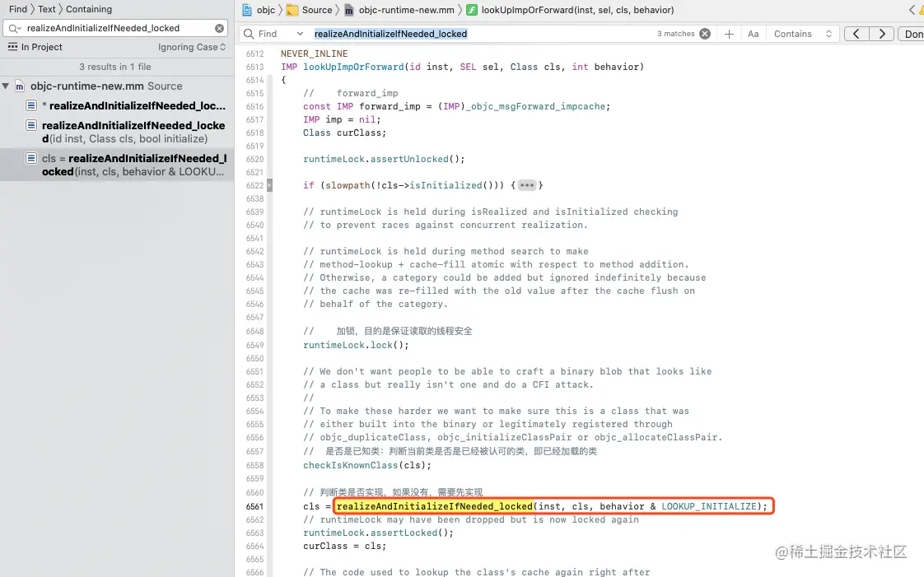Click line number 6513 in gutter
Image resolution: width=924 pixels, height=577 pixels.
[x=254, y=67]
